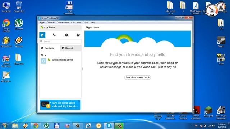
Task: Click the taskbar clock showing 3:30 PM
Action: click(222, 126)
